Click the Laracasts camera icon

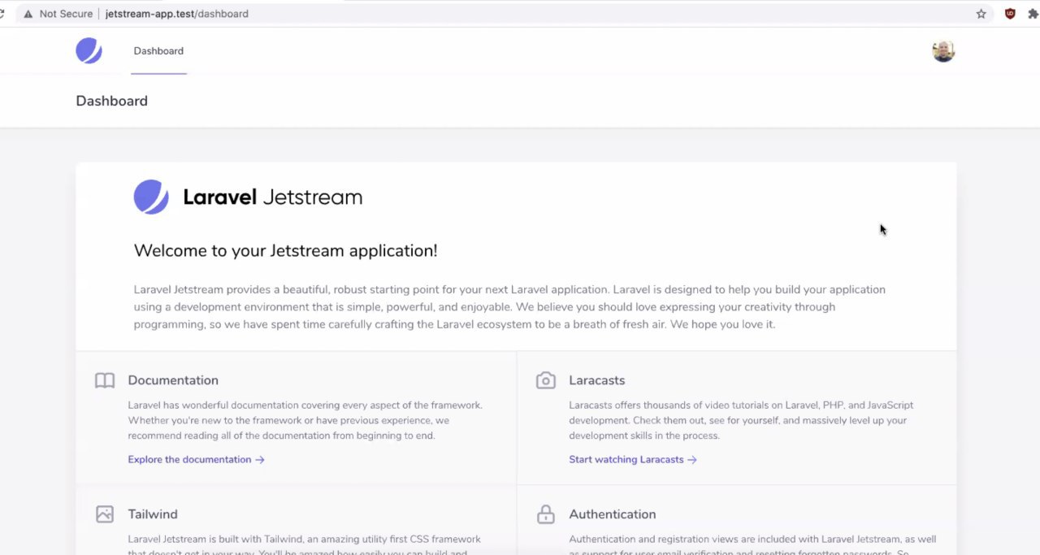tap(546, 380)
